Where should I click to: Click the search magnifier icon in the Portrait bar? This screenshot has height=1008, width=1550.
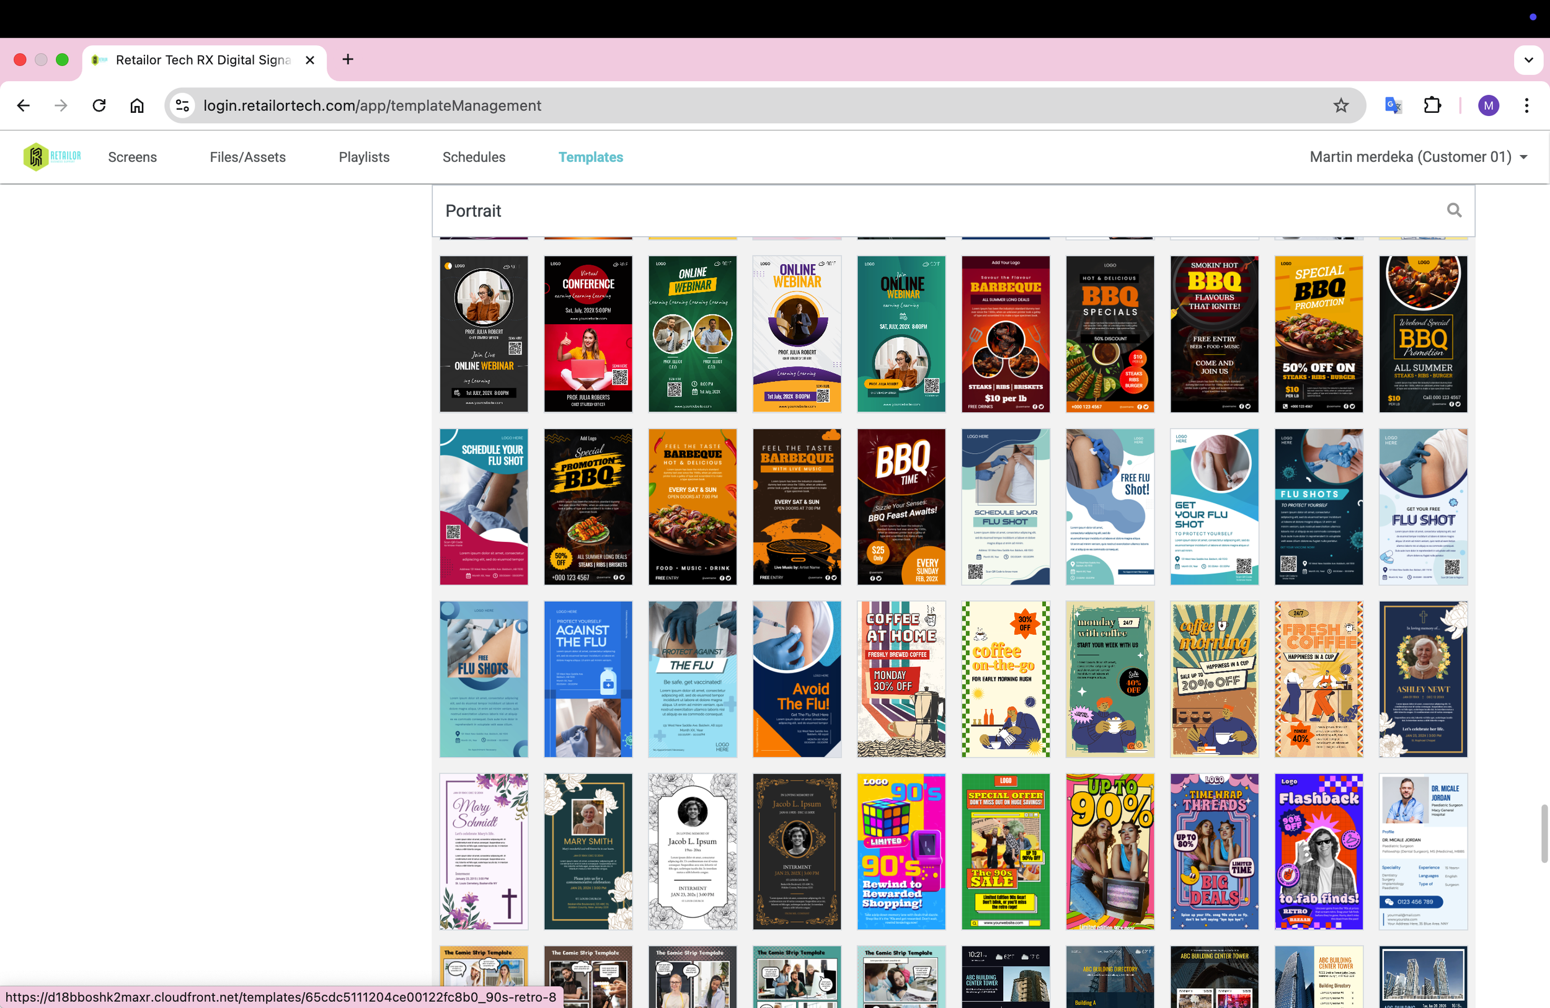1455,210
